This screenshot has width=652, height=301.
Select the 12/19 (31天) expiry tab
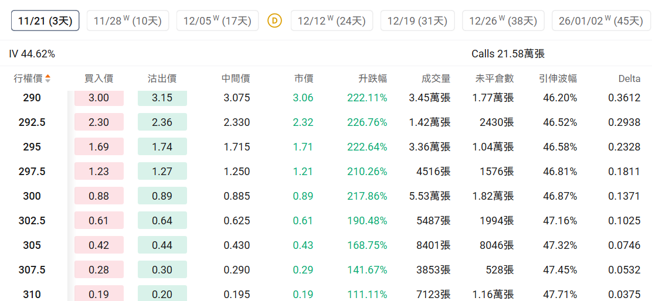(x=417, y=21)
